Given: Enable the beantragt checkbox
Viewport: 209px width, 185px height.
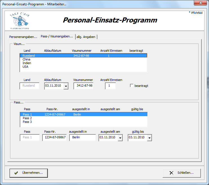Looking at the screenshot, I should [x=132, y=86].
